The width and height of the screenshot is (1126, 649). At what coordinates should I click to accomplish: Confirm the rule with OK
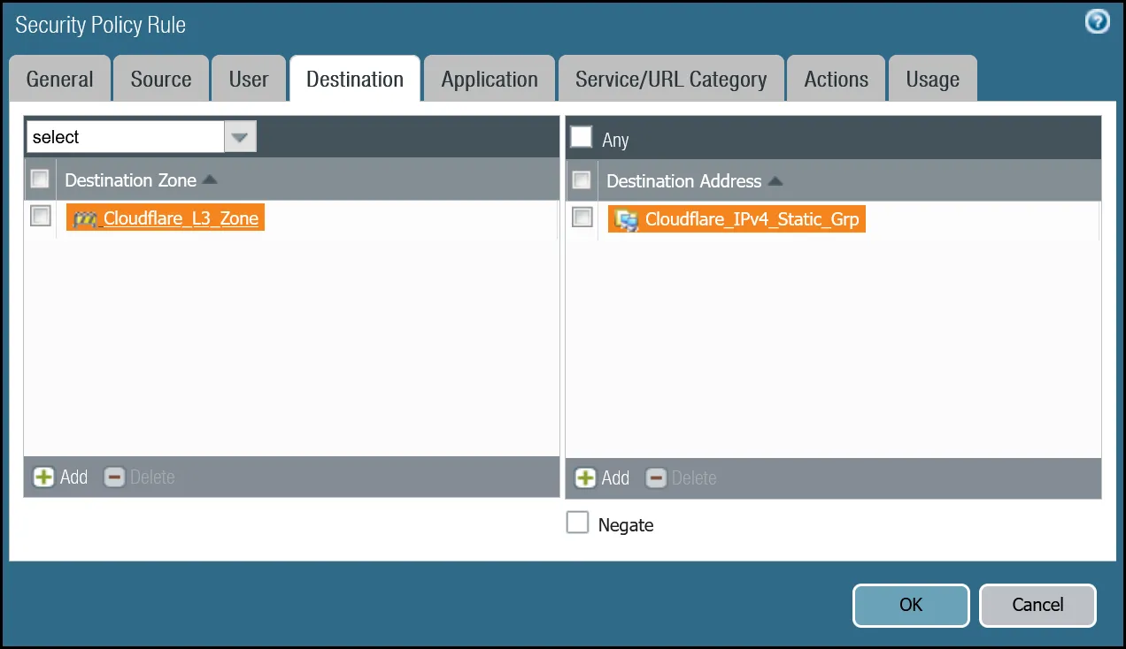pyautogui.click(x=910, y=605)
